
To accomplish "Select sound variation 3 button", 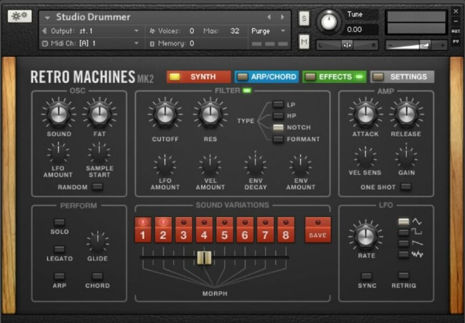I will [x=185, y=230].
